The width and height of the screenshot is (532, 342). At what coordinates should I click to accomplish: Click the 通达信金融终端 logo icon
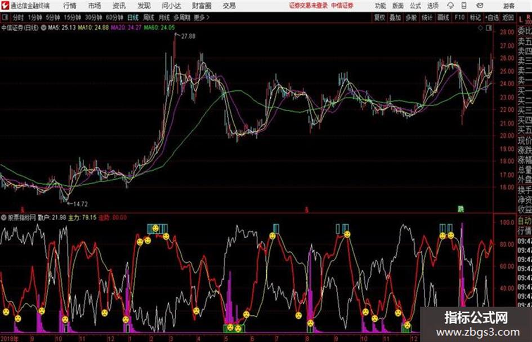5,6
